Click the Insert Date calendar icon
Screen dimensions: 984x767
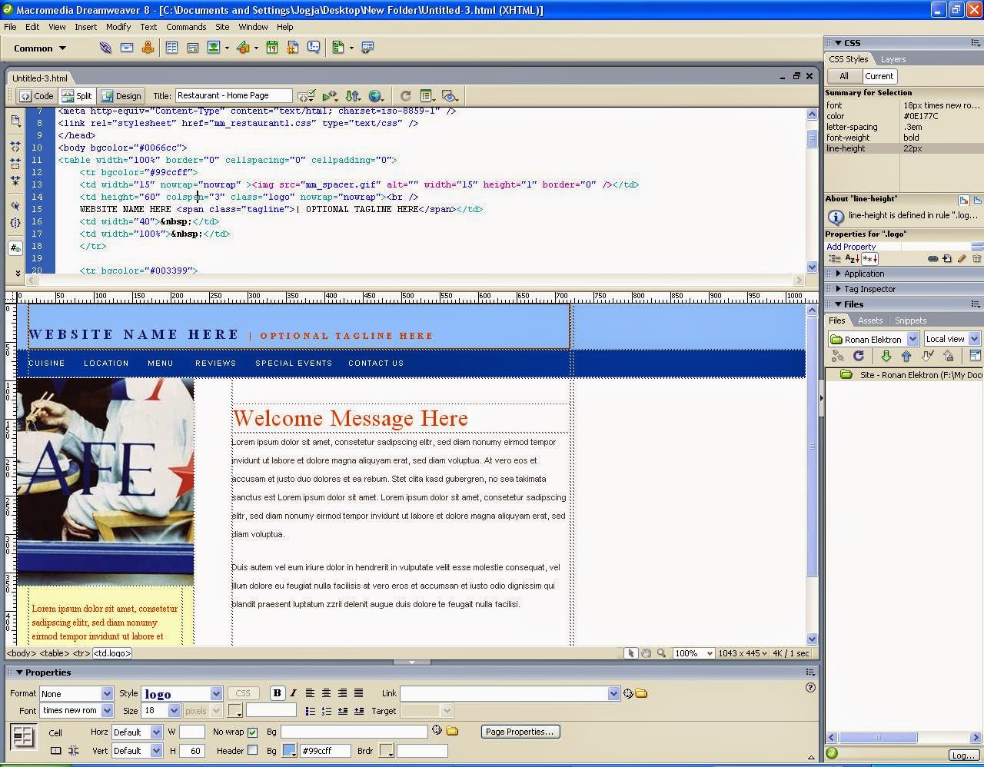tap(272, 48)
